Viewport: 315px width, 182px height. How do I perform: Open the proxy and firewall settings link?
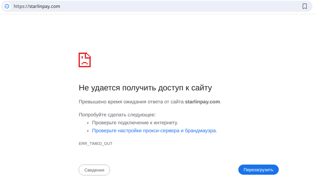154,131
